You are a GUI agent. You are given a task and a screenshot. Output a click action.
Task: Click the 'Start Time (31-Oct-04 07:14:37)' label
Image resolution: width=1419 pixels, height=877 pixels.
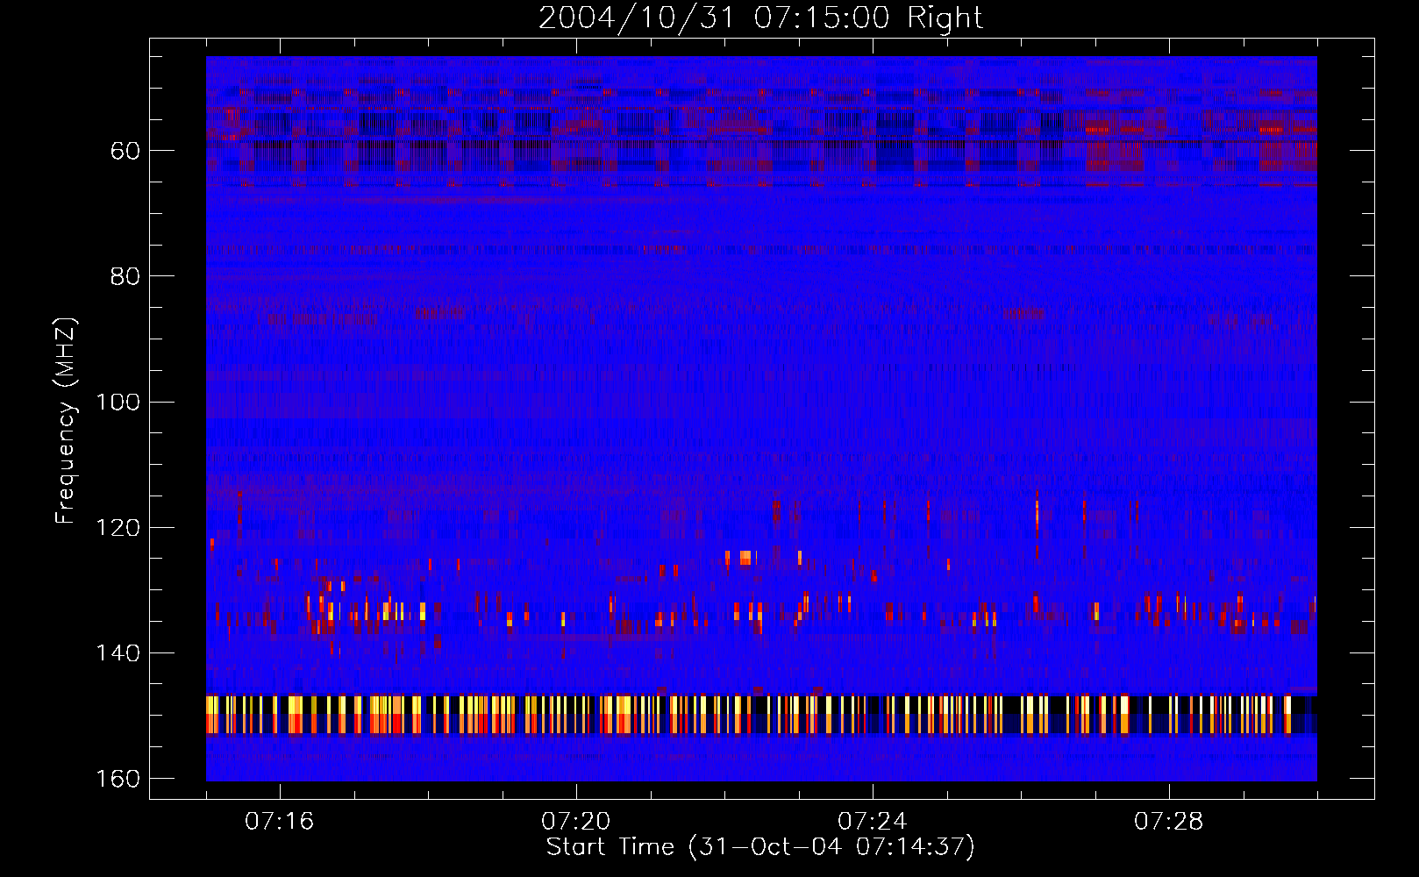coord(760,847)
